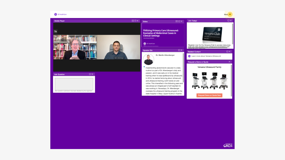Click the GE icon beside Learn more link
Screen dimensions: 285x160
tap(189, 56)
